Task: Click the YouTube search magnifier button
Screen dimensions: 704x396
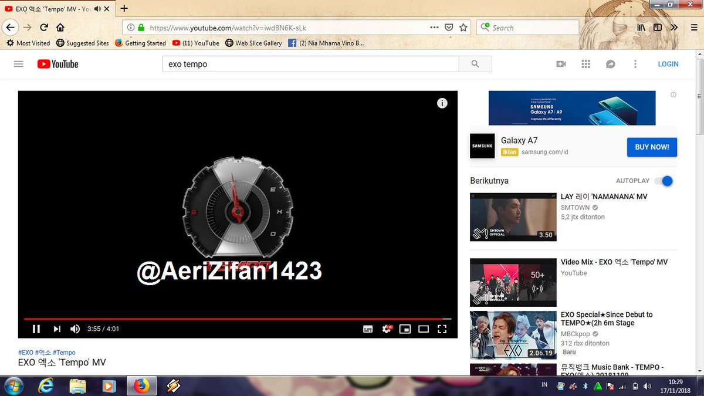Action: click(475, 64)
